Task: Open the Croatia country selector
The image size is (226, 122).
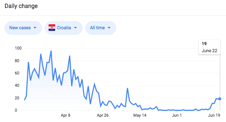Action: click(x=63, y=28)
